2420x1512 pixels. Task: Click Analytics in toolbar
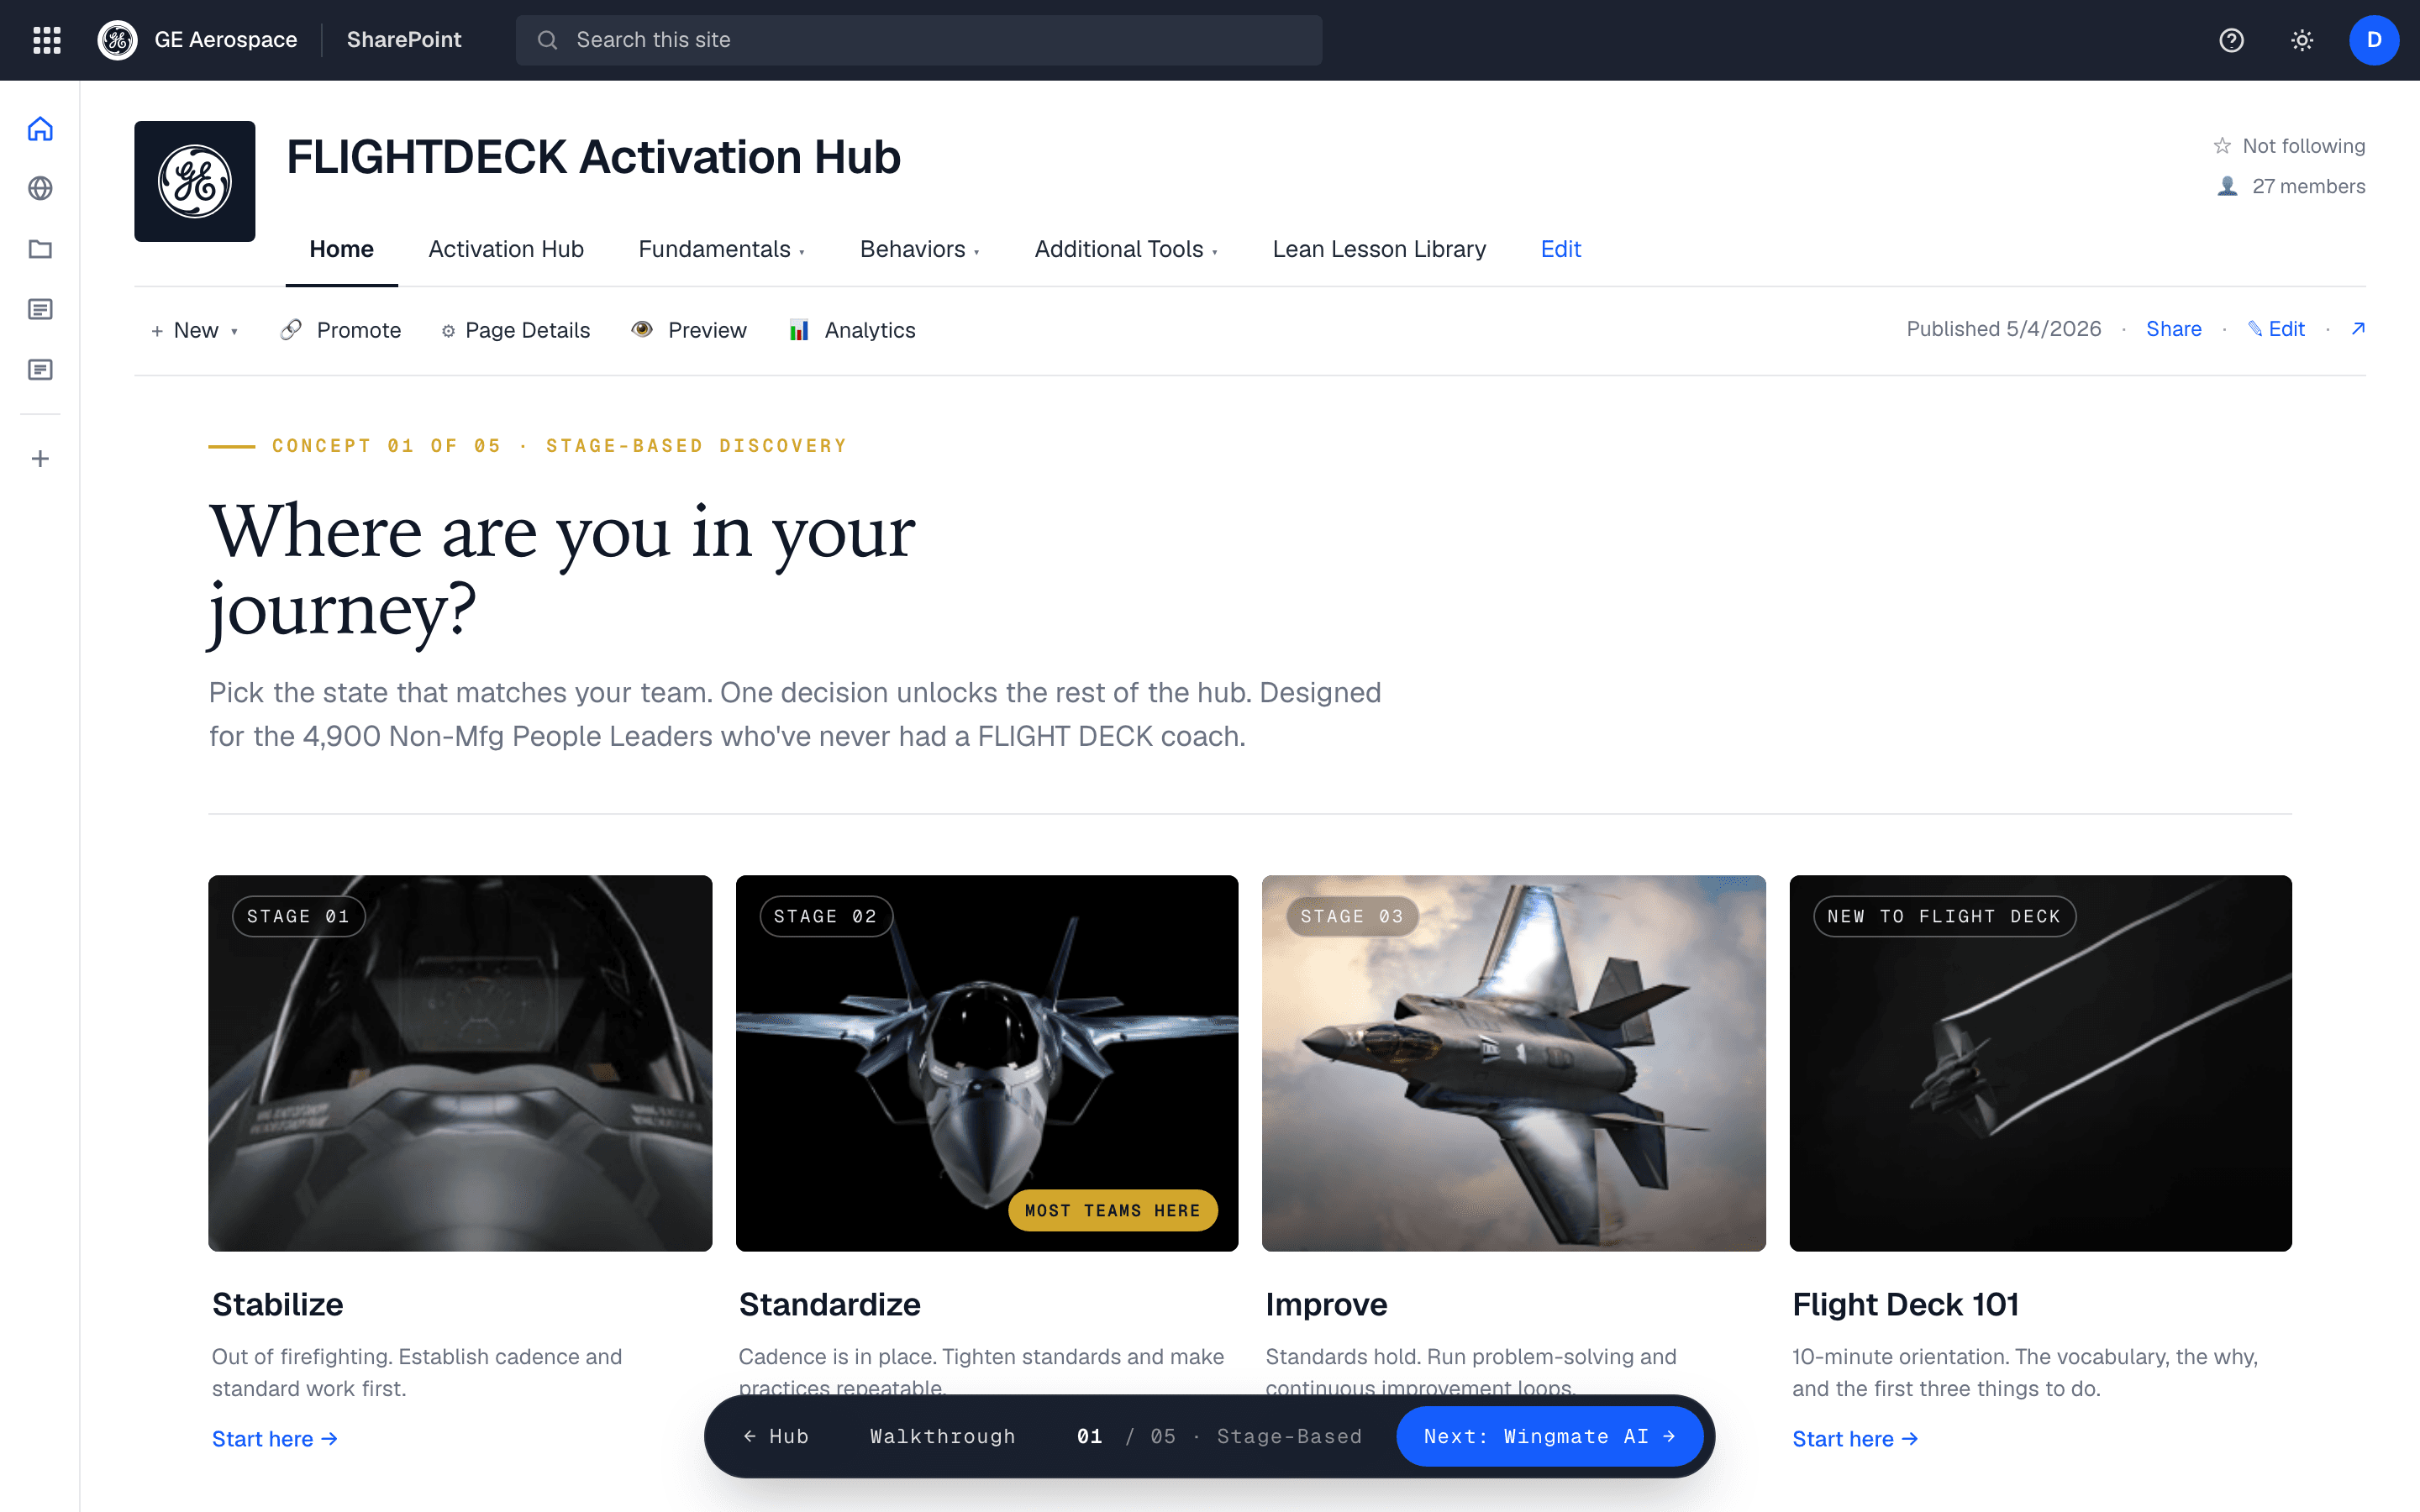click(x=852, y=330)
